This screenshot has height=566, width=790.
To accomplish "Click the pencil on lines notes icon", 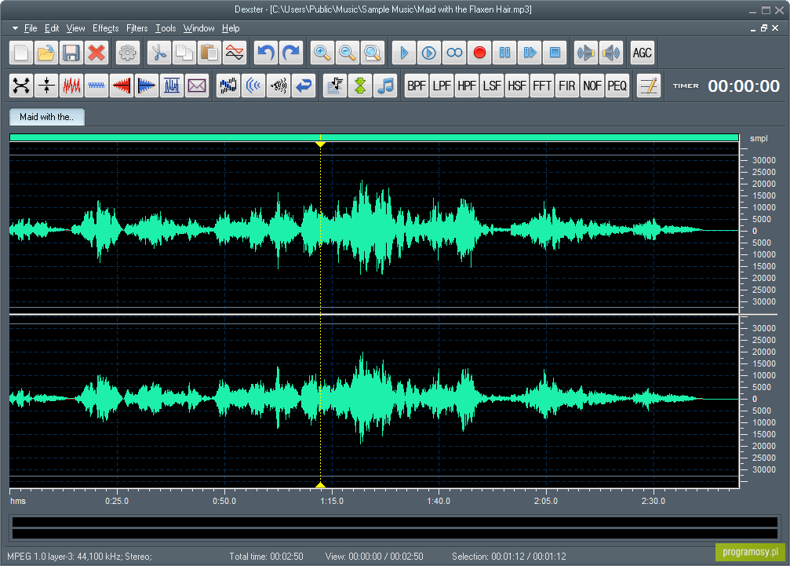I will click(649, 86).
